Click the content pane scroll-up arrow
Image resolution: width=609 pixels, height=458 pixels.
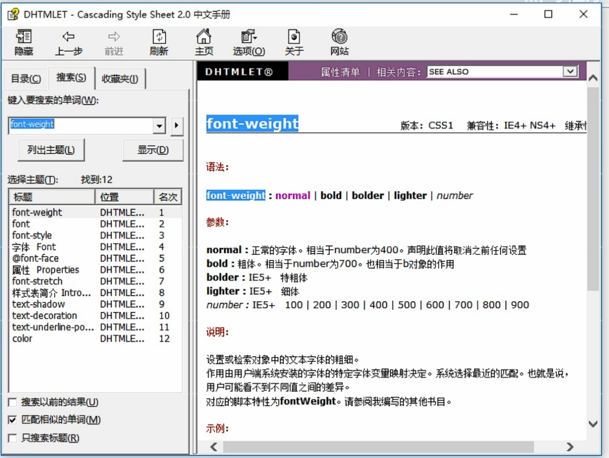(593, 78)
